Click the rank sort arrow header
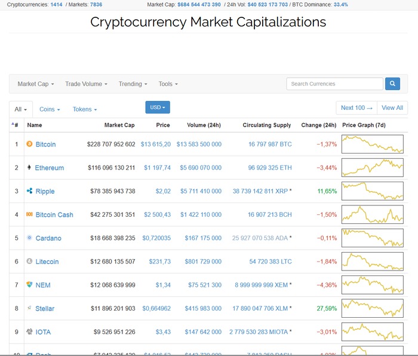Screen dimensions: 418x356 15,125
